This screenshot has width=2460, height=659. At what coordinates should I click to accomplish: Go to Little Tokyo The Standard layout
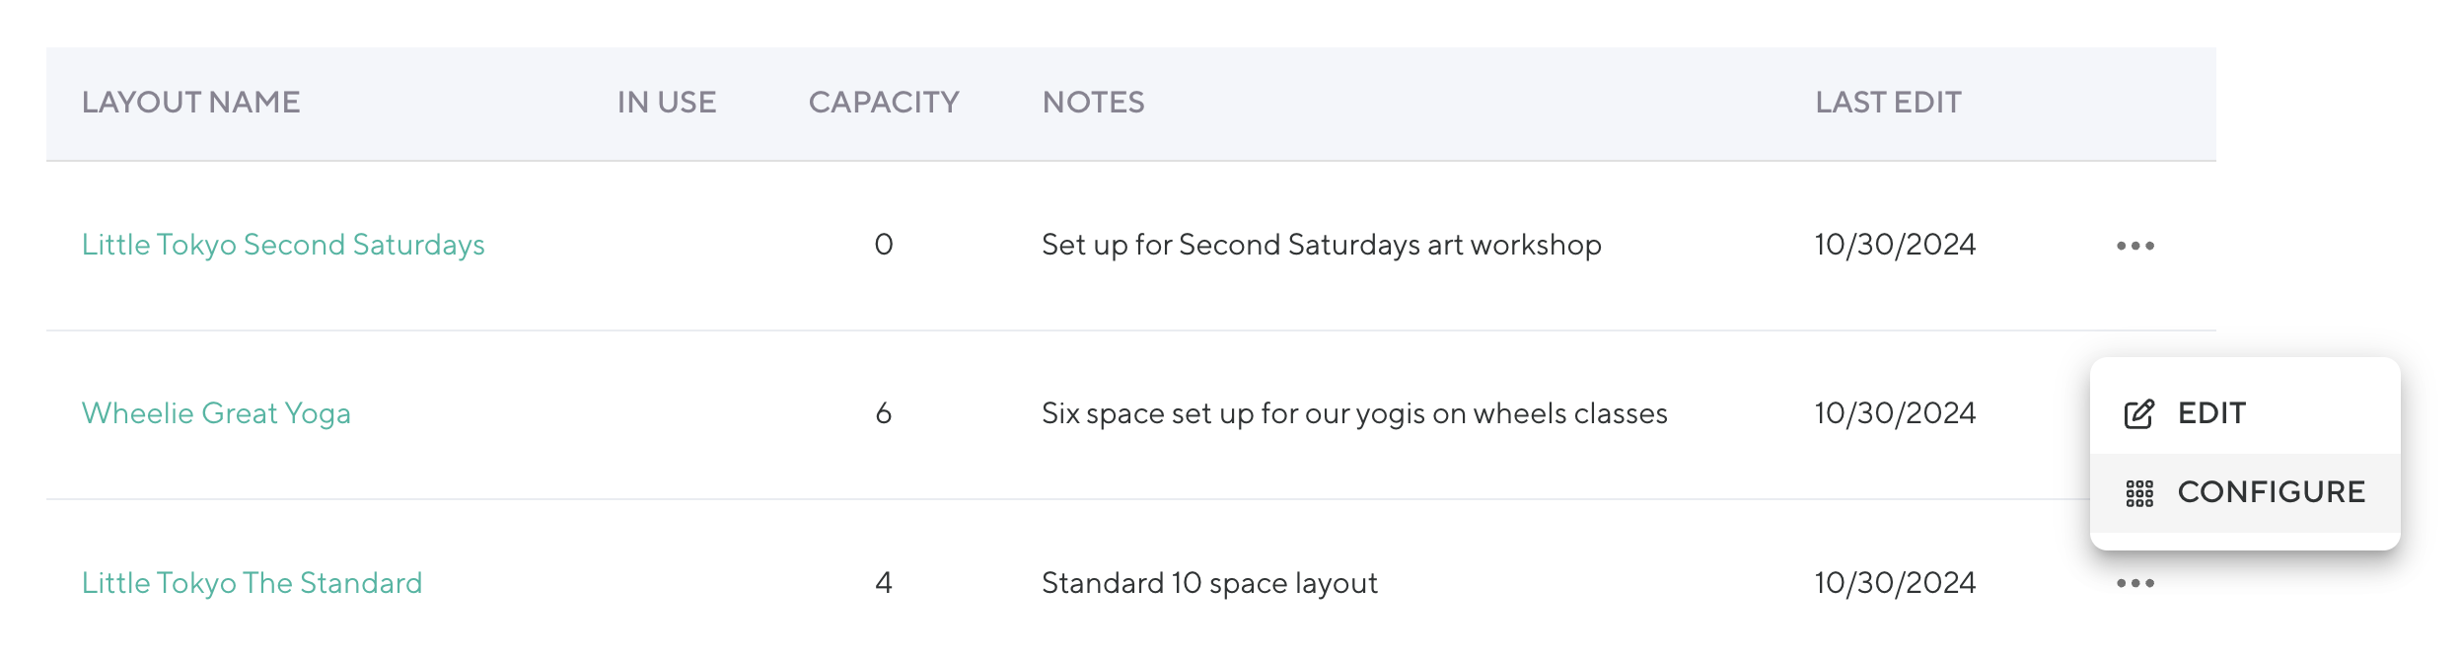(252, 583)
